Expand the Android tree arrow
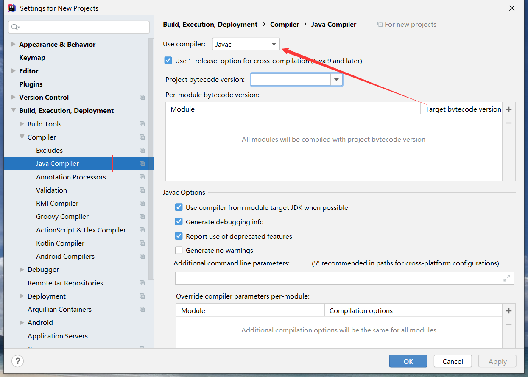This screenshot has width=528, height=377. tap(22, 322)
